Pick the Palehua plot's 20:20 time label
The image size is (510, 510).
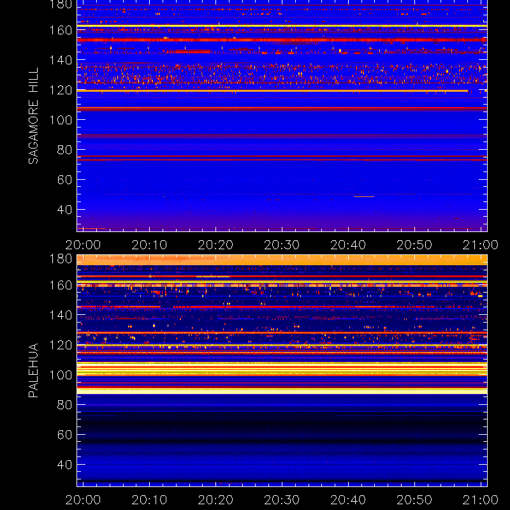click(215, 500)
